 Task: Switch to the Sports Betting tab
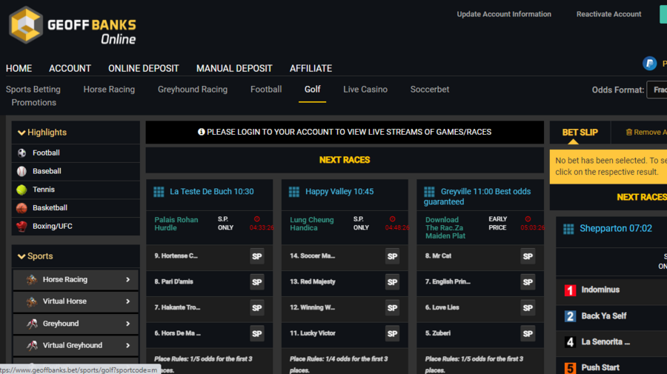[33, 90]
